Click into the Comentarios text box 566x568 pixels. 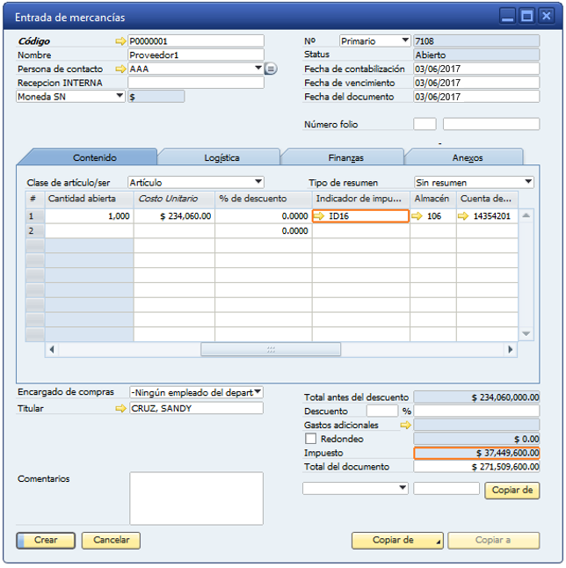[196, 499]
